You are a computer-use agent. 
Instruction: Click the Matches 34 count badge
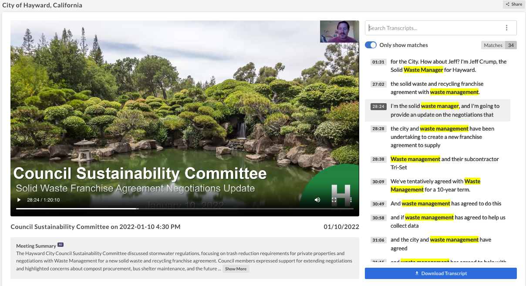tap(499, 45)
